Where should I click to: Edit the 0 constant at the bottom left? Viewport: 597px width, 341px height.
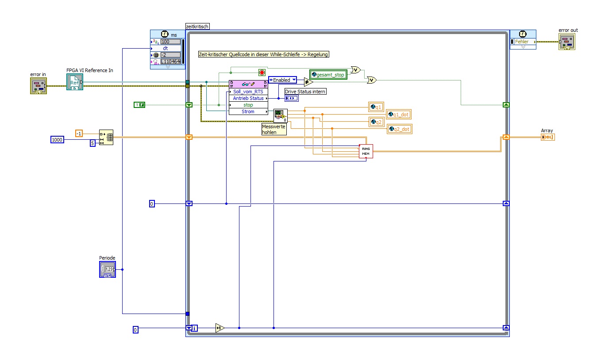point(136,329)
